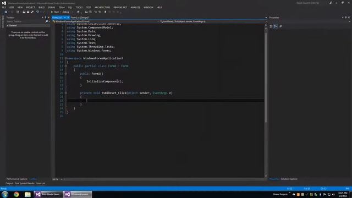This screenshot has width=352, height=198.
Task: Switch to the Solution Explorer tab
Action: (289, 179)
